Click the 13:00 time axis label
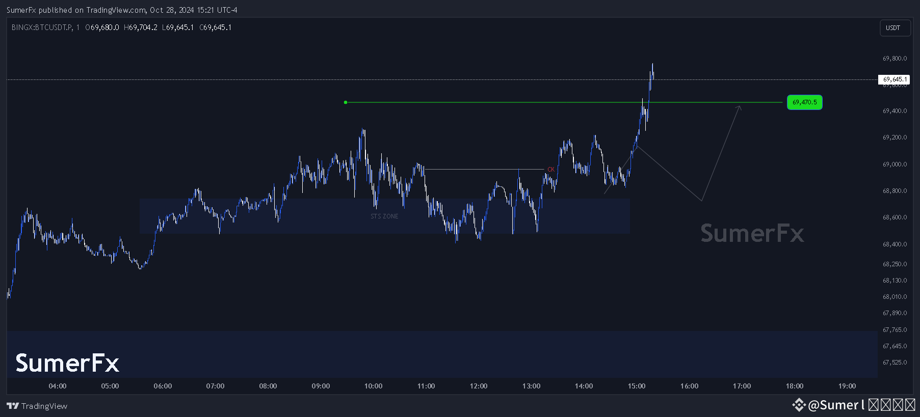The height and width of the screenshot is (417, 920). [531, 386]
